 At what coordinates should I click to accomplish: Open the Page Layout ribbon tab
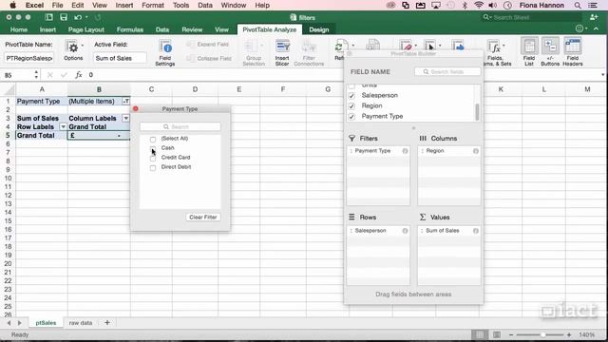[x=86, y=29]
